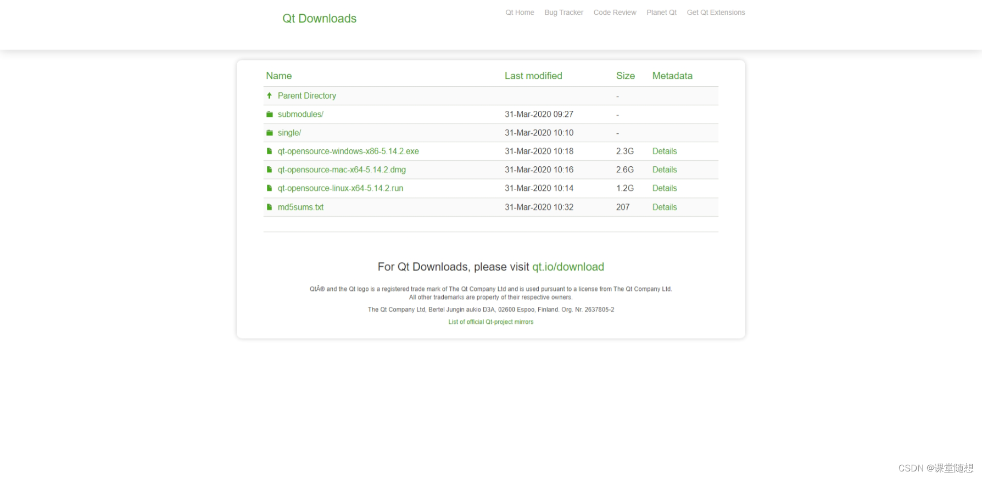Click the Parent Directory up-arrow icon
This screenshot has width=982, height=478.
(x=270, y=95)
